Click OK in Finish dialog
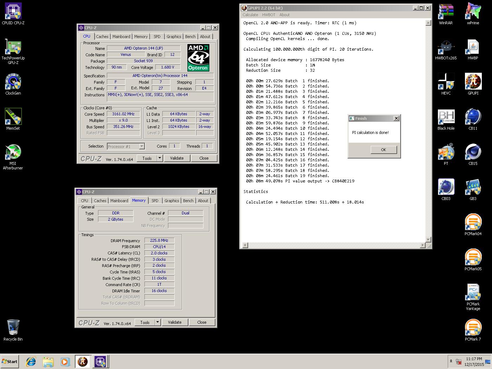 [383, 150]
